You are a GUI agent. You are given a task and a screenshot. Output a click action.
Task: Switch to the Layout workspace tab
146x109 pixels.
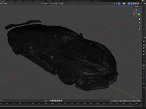click(x=3, y=1)
